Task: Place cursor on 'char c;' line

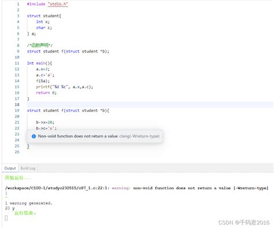Action: coord(44,28)
